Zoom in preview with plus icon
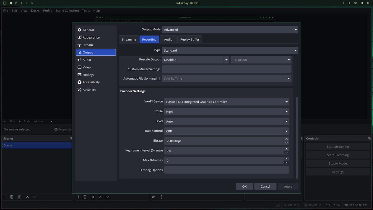The image size is (373, 210). (20, 121)
